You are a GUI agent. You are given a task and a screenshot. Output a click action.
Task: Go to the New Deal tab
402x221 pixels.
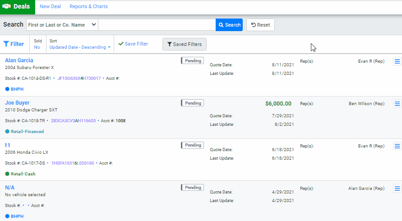click(x=50, y=6)
